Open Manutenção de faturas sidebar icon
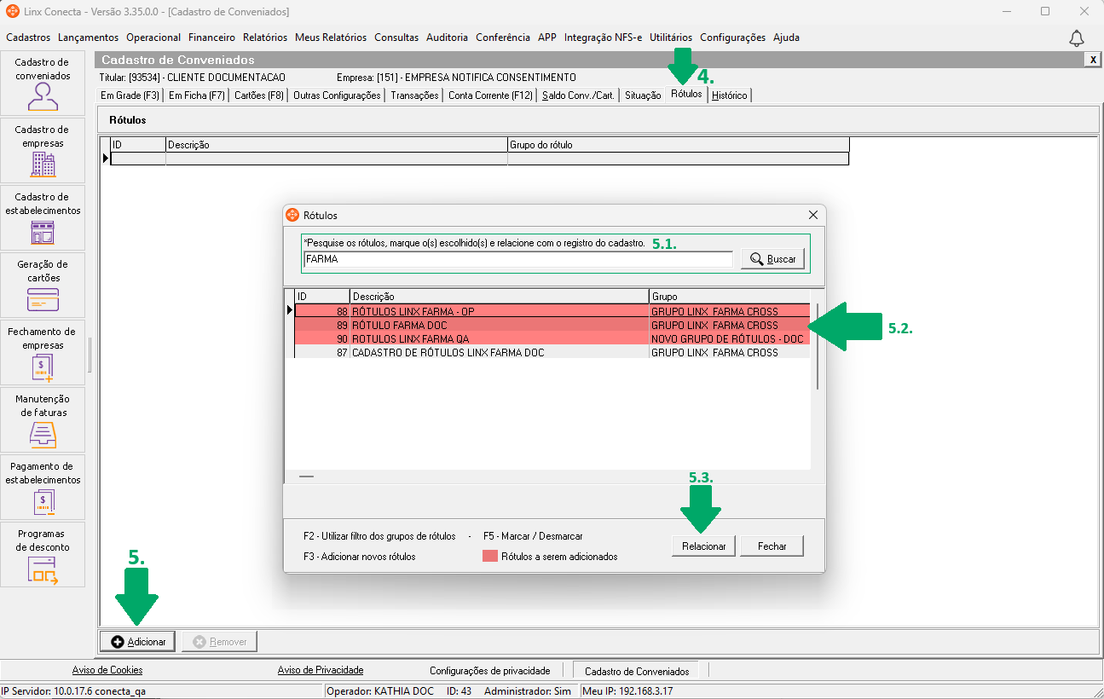Screen dimensions: 1104x699 [x=43, y=419]
